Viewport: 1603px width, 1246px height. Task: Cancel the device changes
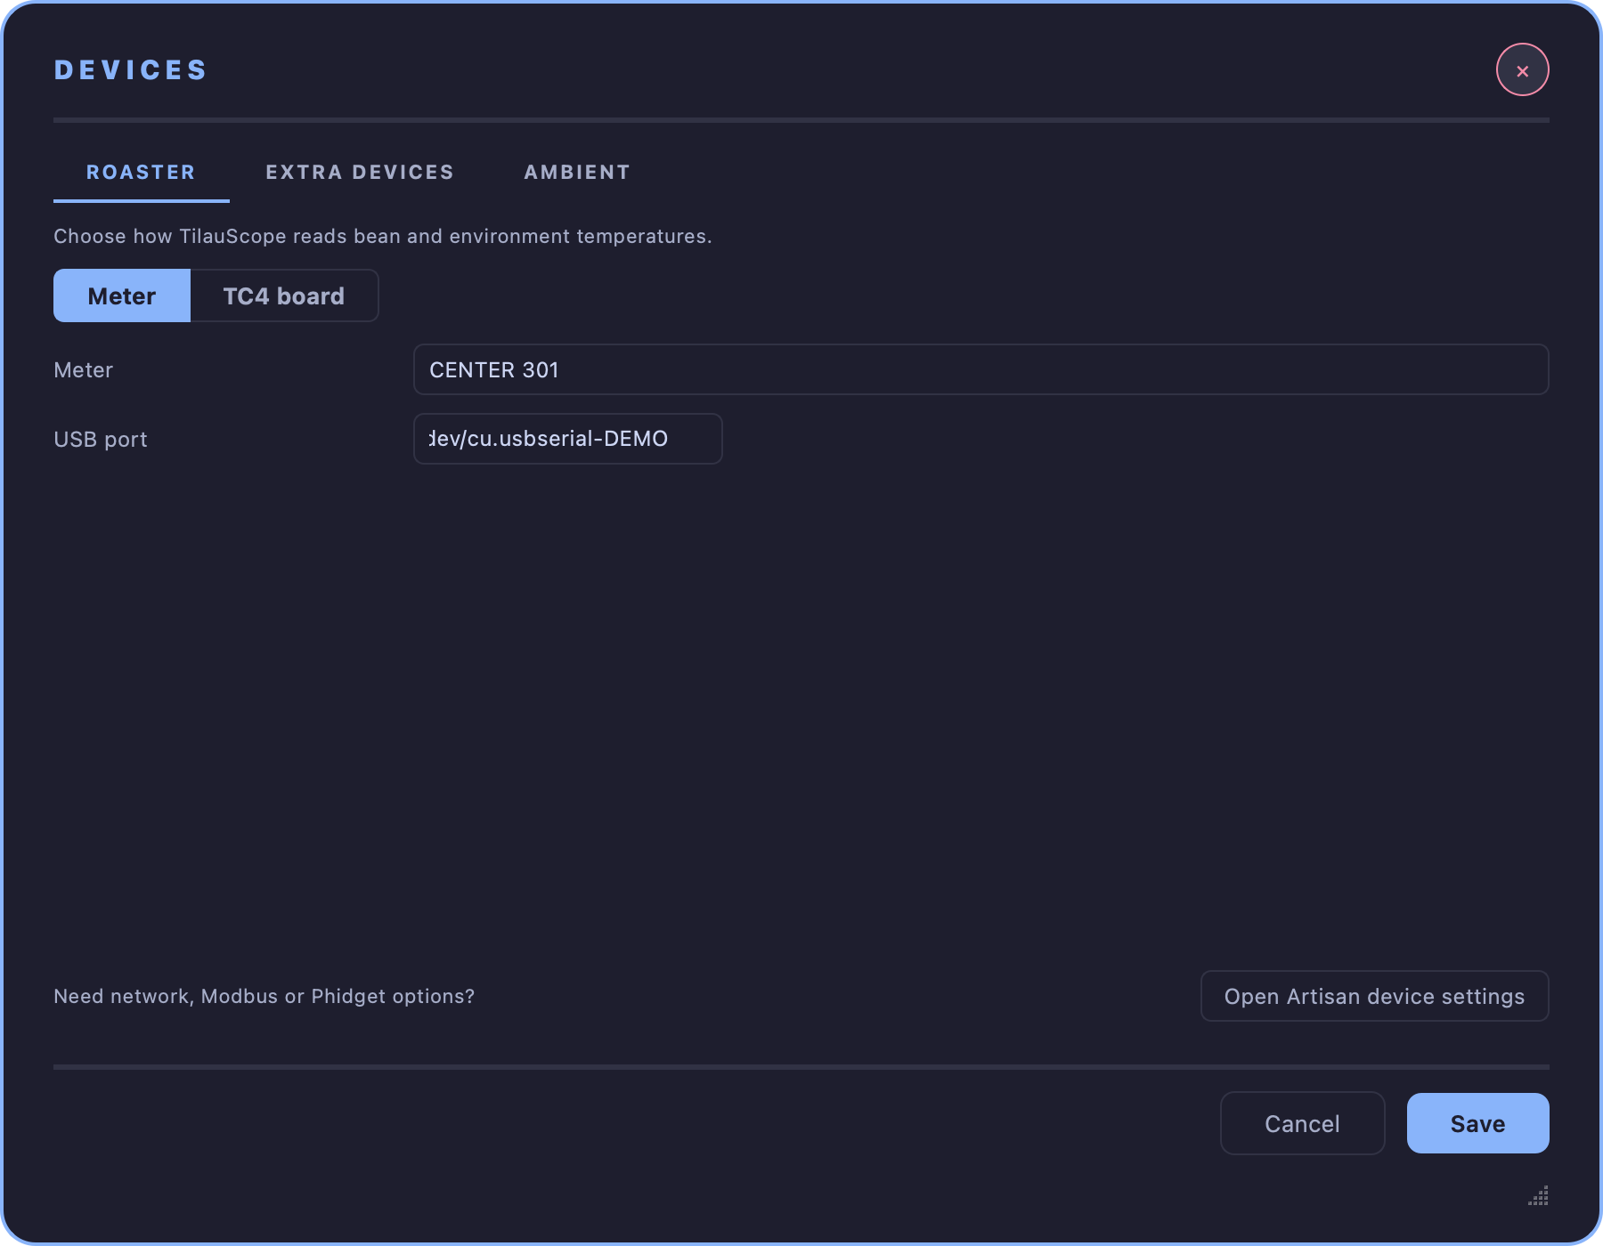tap(1302, 1123)
